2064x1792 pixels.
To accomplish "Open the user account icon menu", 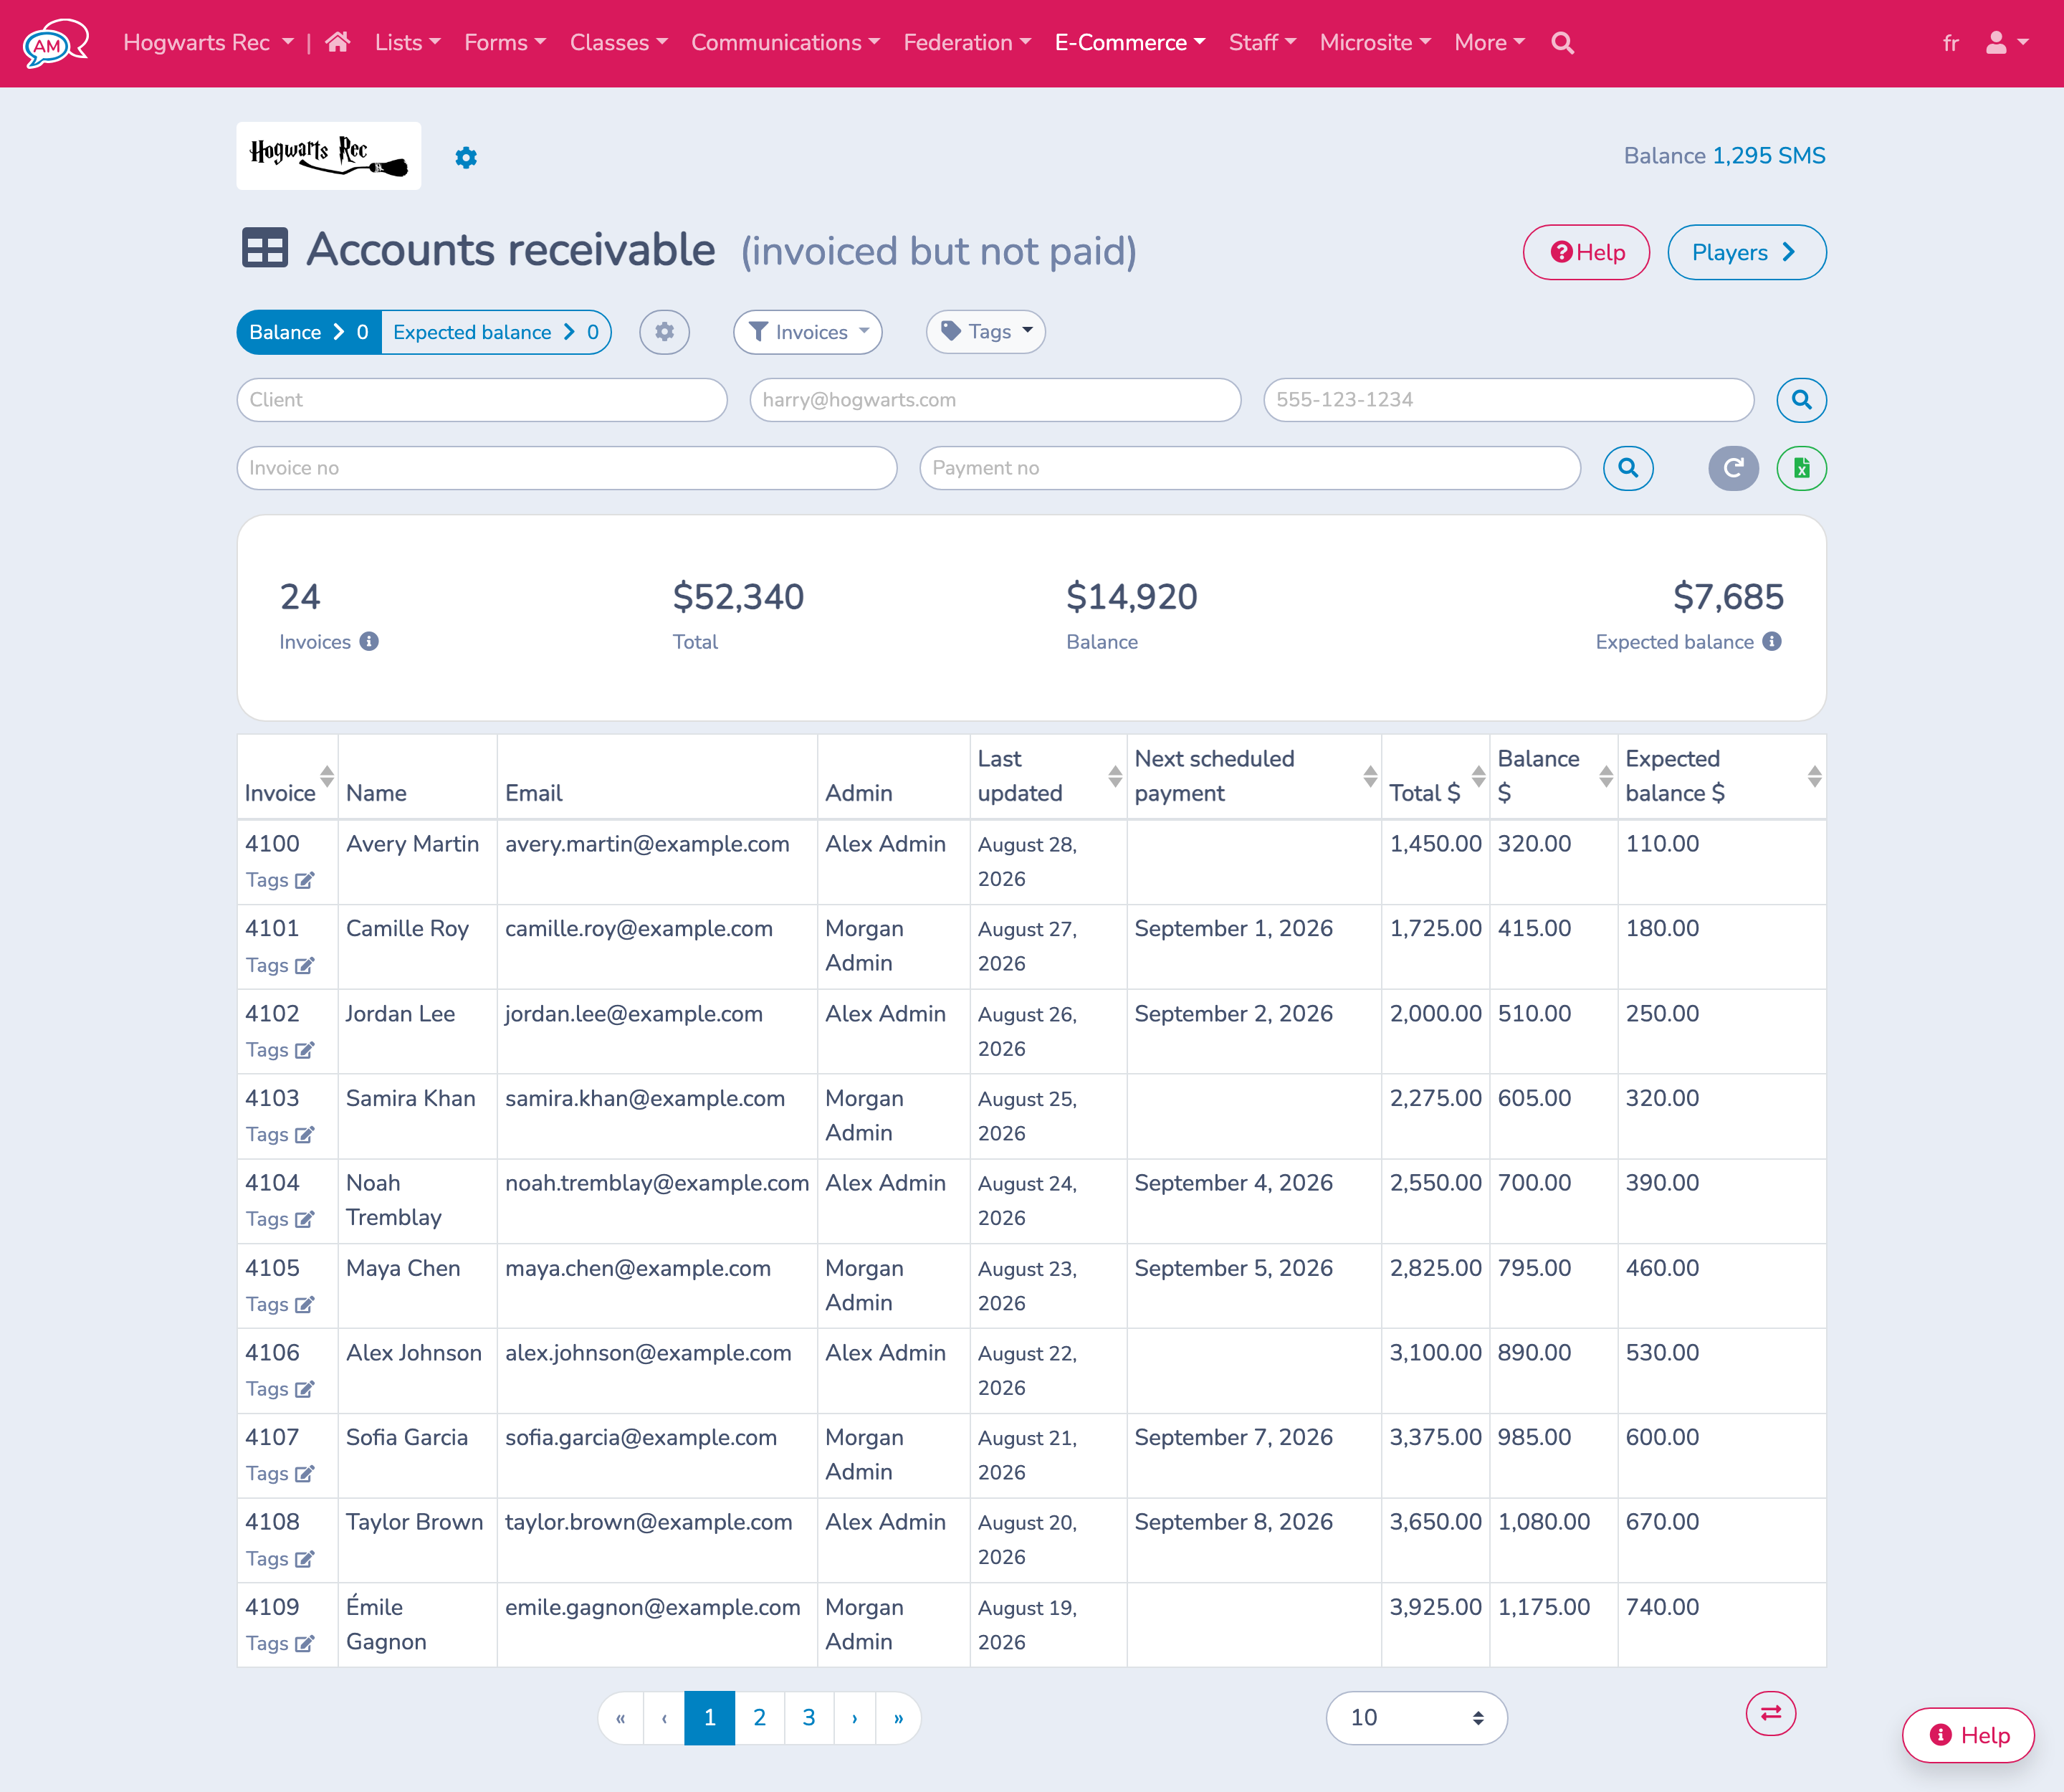I will 2006,42.
